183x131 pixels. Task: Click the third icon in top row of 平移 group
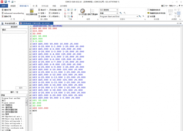(72, 10)
